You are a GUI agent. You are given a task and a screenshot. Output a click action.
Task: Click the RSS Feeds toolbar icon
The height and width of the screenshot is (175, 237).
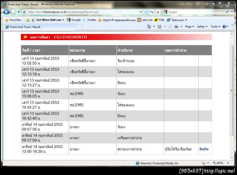[160, 27]
